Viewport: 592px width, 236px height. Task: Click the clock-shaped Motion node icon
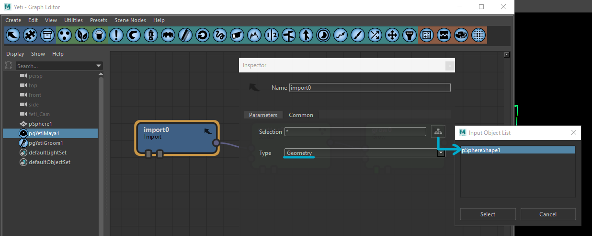point(323,35)
